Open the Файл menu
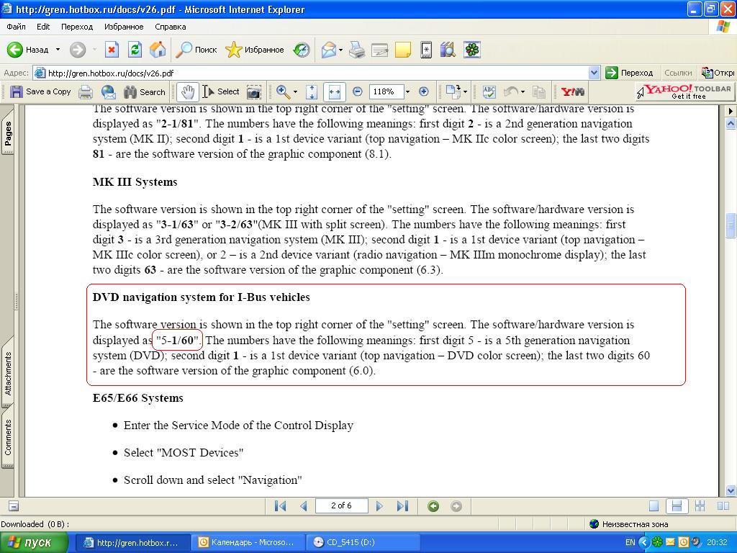The width and height of the screenshot is (737, 553). 16,27
